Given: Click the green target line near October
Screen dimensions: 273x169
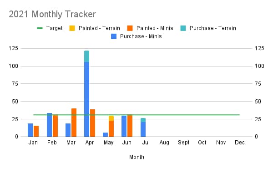Looking at the screenshot, I should click(202, 115).
